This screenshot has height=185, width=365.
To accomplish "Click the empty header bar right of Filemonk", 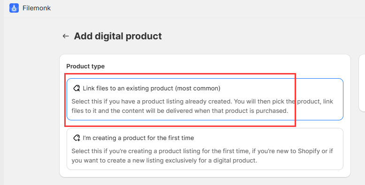I will (207, 9).
